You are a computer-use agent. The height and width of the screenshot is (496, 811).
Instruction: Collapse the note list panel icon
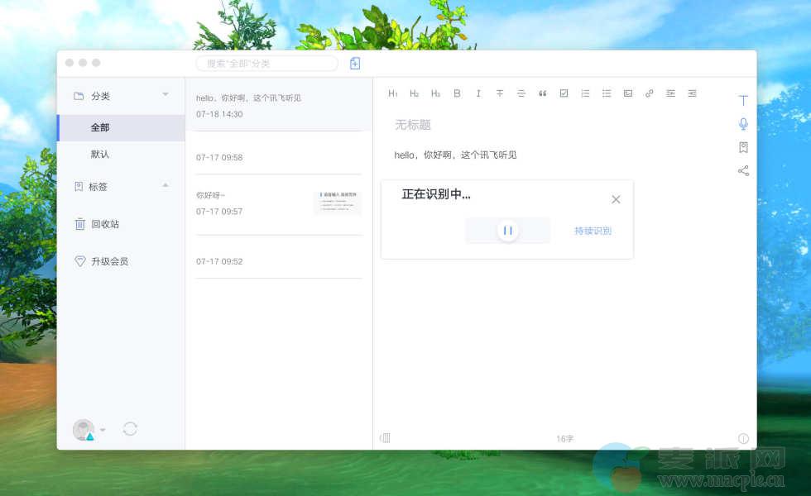pyautogui.click(x=385, y=438)
